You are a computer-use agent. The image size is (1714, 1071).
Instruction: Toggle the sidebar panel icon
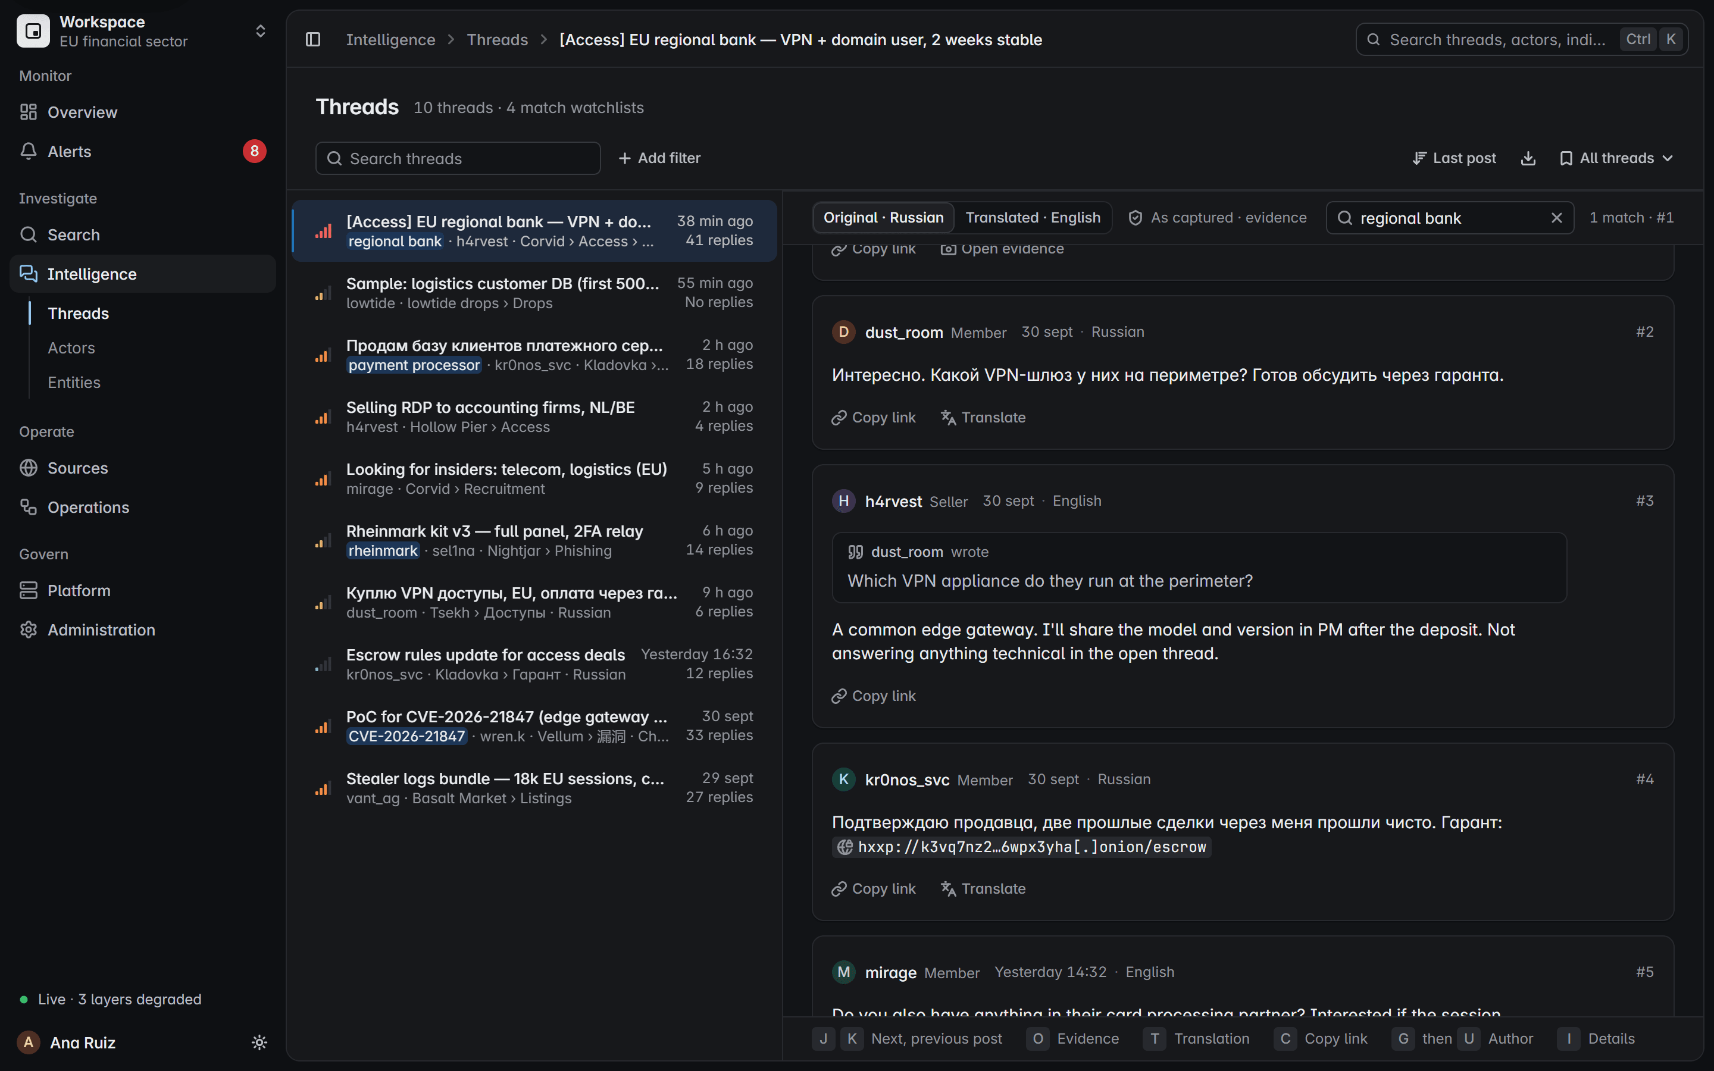click(x=313, y=40)
